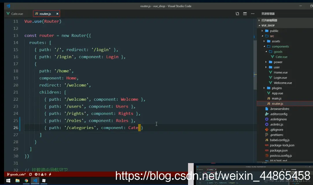Screen dimensions: 313x185
Task: Open Home.vue in the explorer
Action: click(281, 72)
